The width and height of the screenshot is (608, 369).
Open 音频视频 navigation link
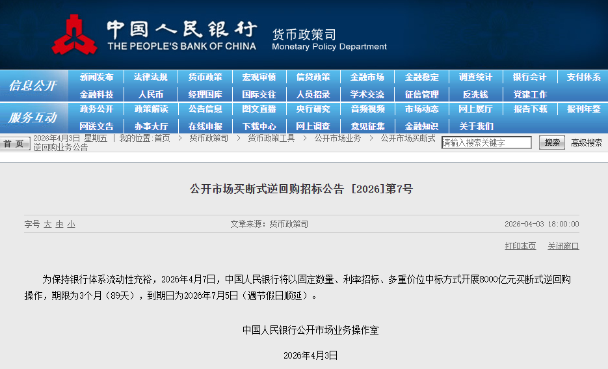(x=367, y=109)
